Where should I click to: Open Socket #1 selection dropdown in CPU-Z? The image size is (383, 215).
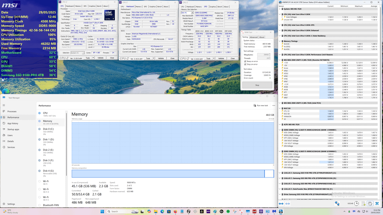tap(77, 53)
